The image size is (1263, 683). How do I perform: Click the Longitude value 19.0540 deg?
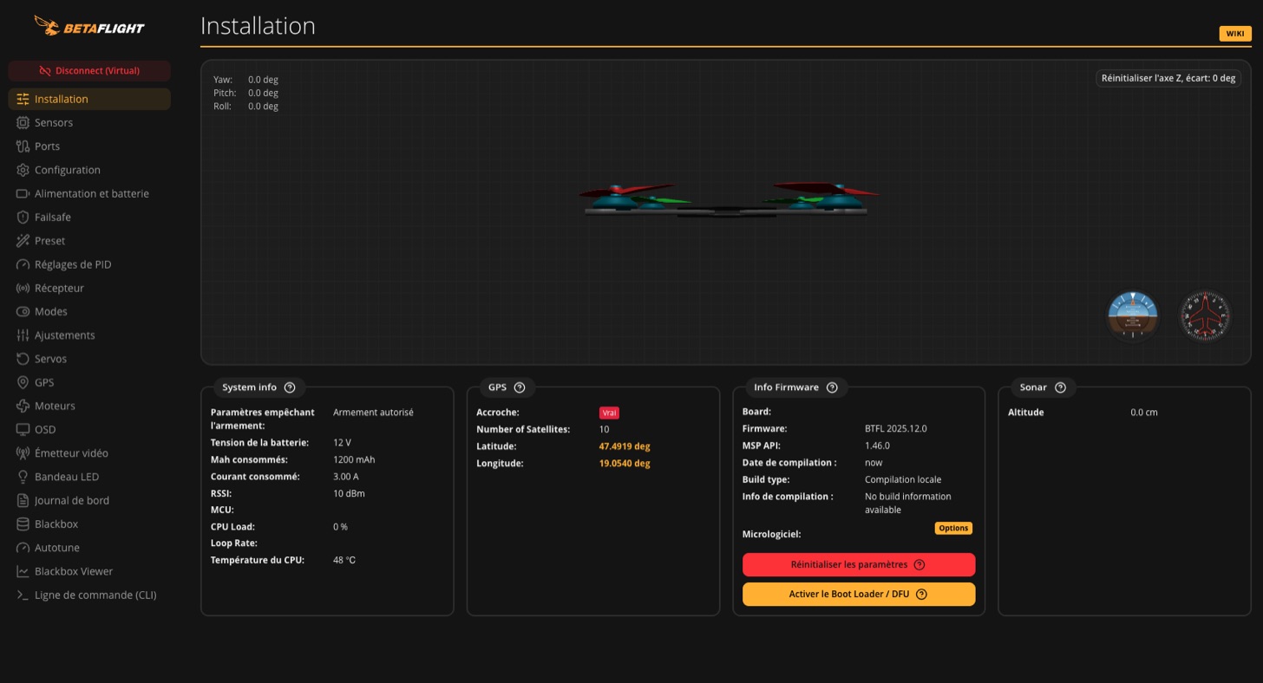pyautogui.click(x=624, y=464)
